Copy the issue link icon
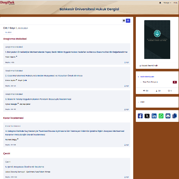Viewport: 179px width, 179px height. pos(175,116)
